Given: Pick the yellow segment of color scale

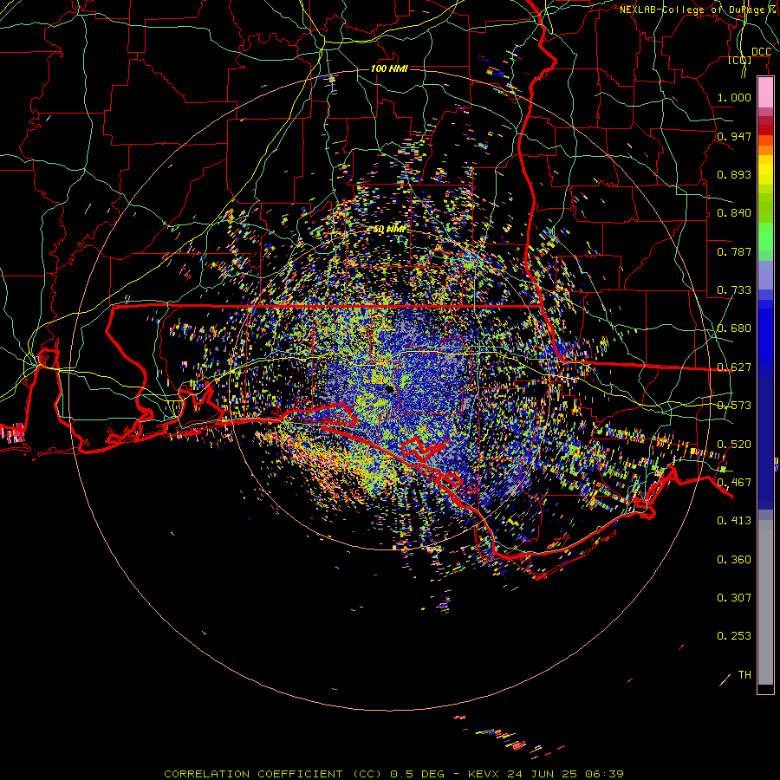Looking at the screenshot, I should 765,170.
